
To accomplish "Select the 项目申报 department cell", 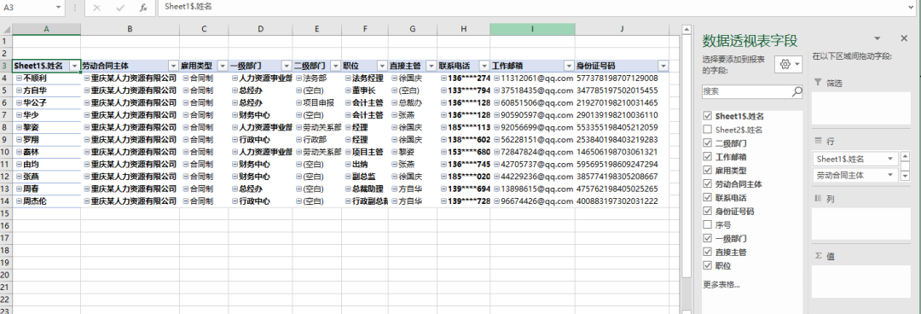I will click(317, 102).
